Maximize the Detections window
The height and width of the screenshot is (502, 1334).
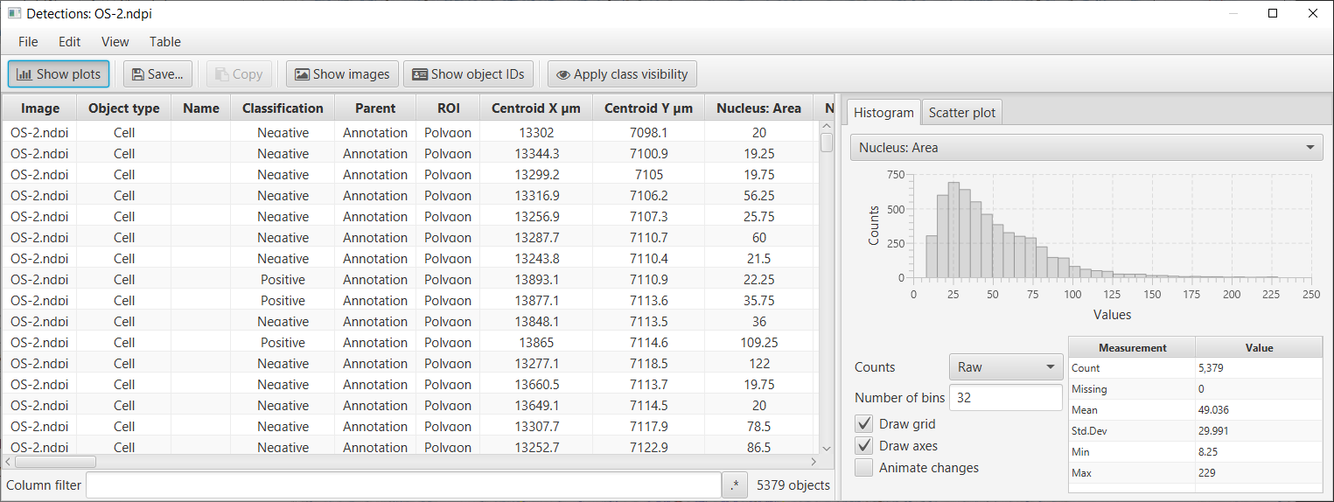click(1273, 13)
